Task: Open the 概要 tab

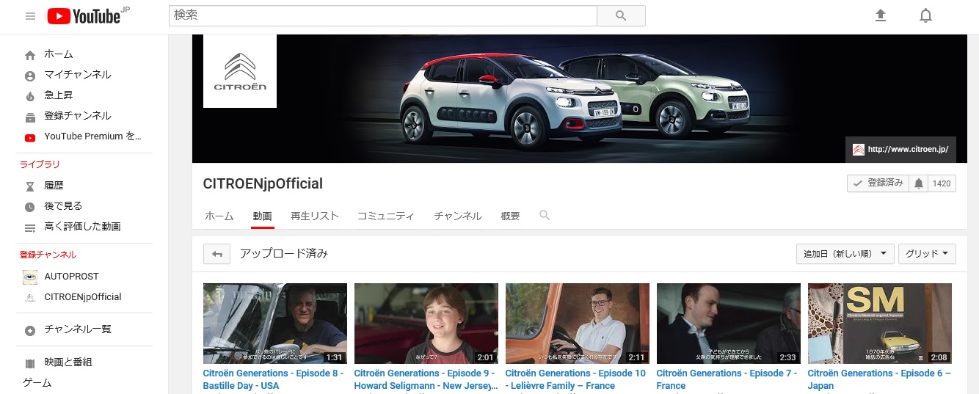Action: click(510, 216)
